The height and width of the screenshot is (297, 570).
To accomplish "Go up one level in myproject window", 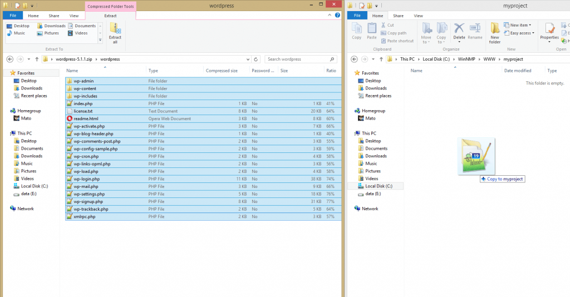I will 381,59.
